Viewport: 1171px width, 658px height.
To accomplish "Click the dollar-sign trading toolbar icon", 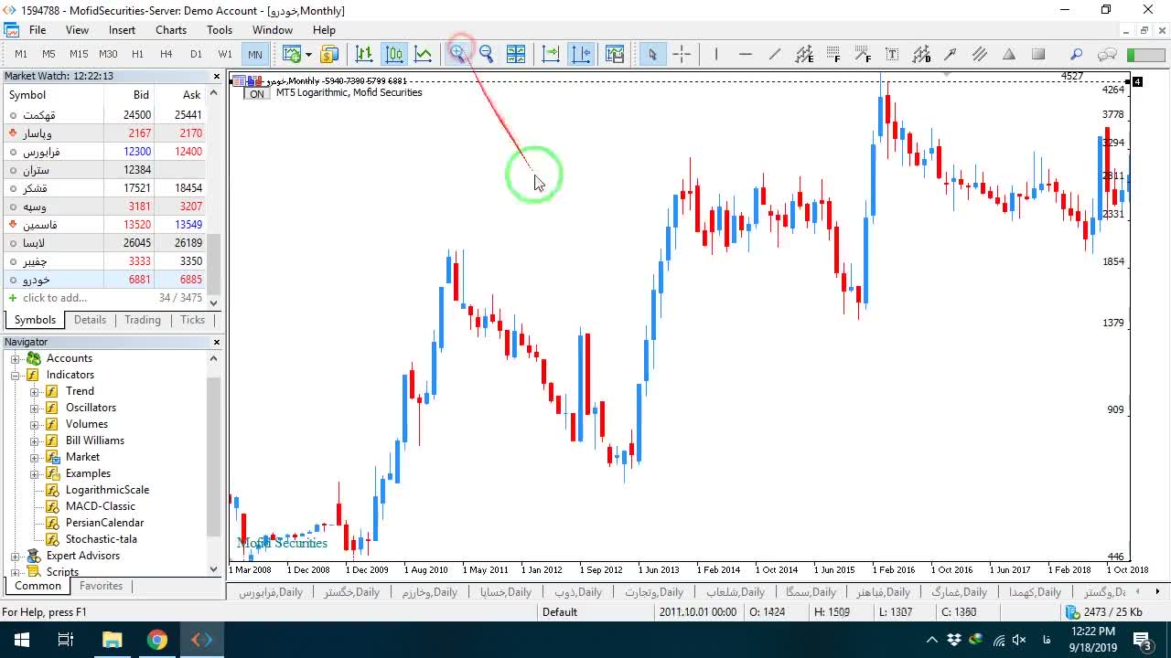I will tap(329, 54).
